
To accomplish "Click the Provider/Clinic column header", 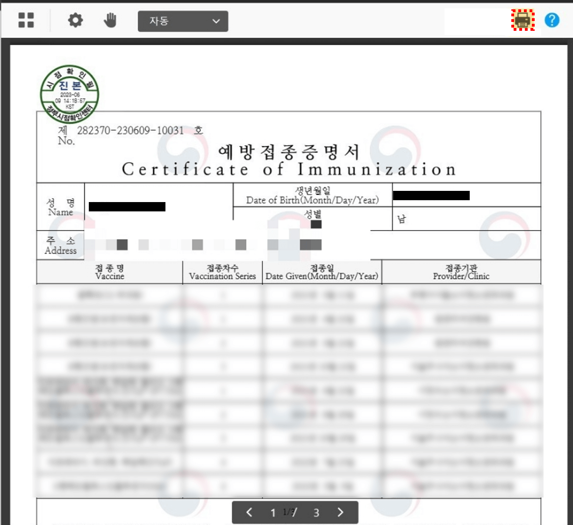I will 461,272.
